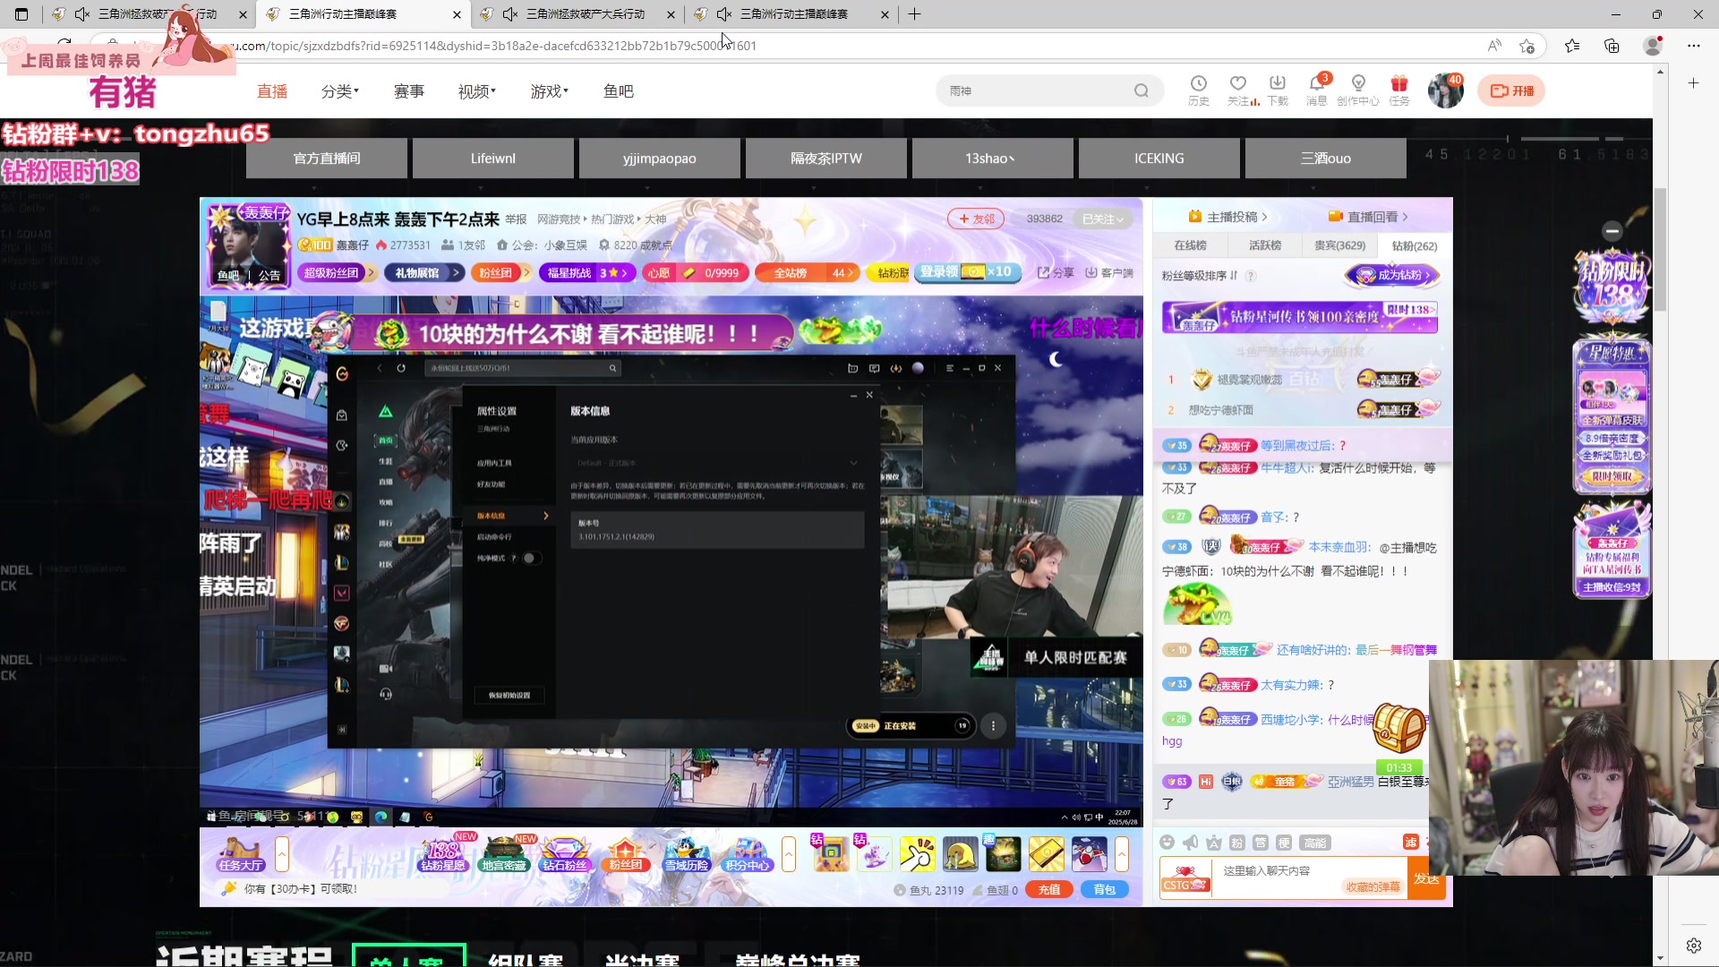
Task: Switch to the 钻粉(262) tab
Action: [x=1415, y=245]
